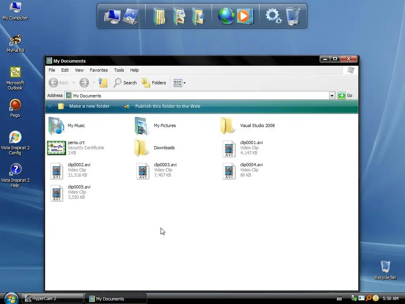Select the security certificate file icon
Viewport: 405px width, 304px height.
click(x=57, y=148)
